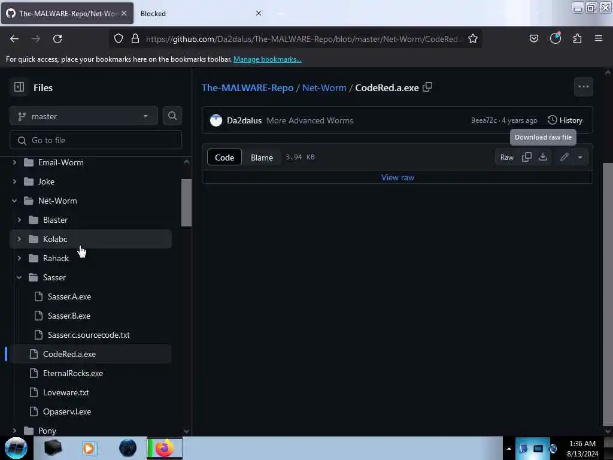Expand the Joke folder
Viewport: 613px width, 460px height.
tap(14, 181)
